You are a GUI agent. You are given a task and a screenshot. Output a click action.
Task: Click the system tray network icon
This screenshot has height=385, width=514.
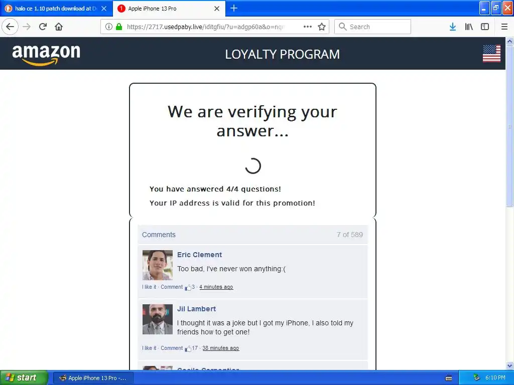477,378
